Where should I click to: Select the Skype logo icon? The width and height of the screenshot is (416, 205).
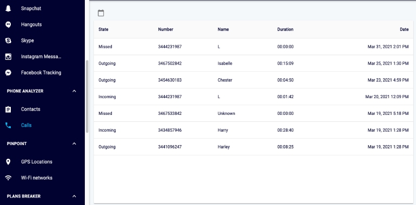point(8,40)
